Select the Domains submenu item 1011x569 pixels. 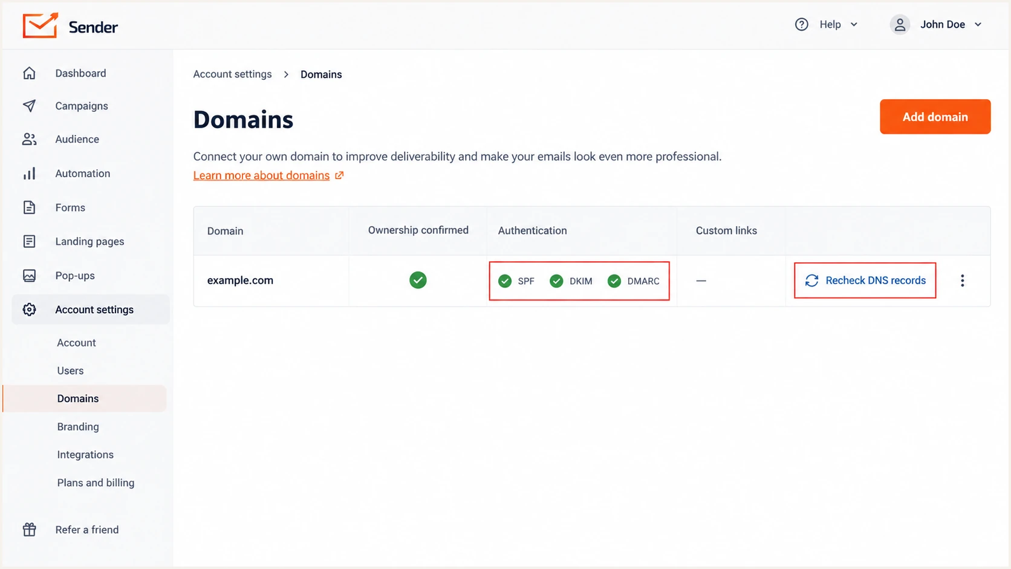(x=85, y=398)
